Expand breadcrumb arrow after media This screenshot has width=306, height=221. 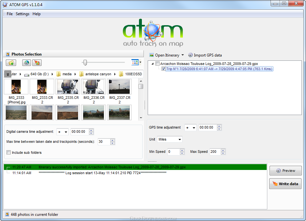pos(75,74)
